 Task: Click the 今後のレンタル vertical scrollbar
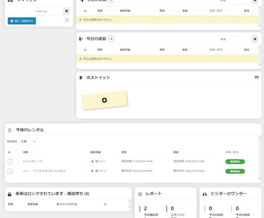pos(259,158)
